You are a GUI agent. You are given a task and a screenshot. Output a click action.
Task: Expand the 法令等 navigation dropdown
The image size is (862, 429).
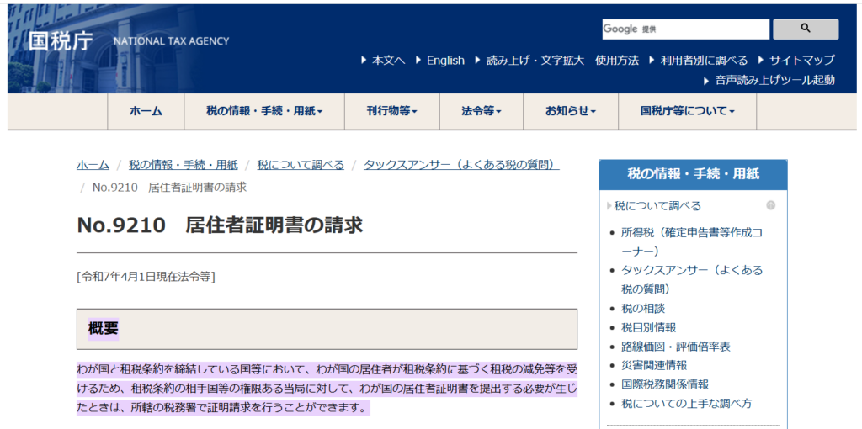coord(481,111)
